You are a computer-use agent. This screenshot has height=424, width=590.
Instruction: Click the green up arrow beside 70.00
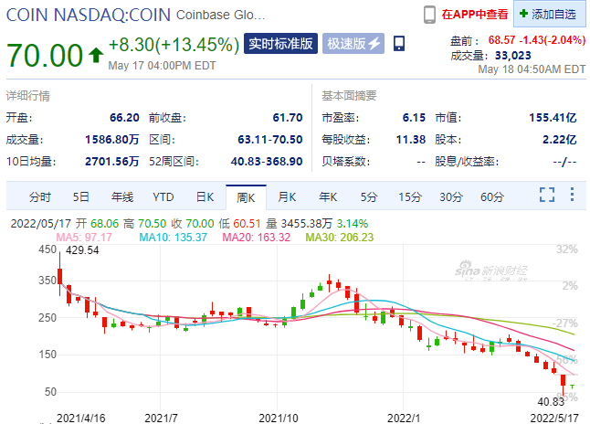[x=96, y=55]
